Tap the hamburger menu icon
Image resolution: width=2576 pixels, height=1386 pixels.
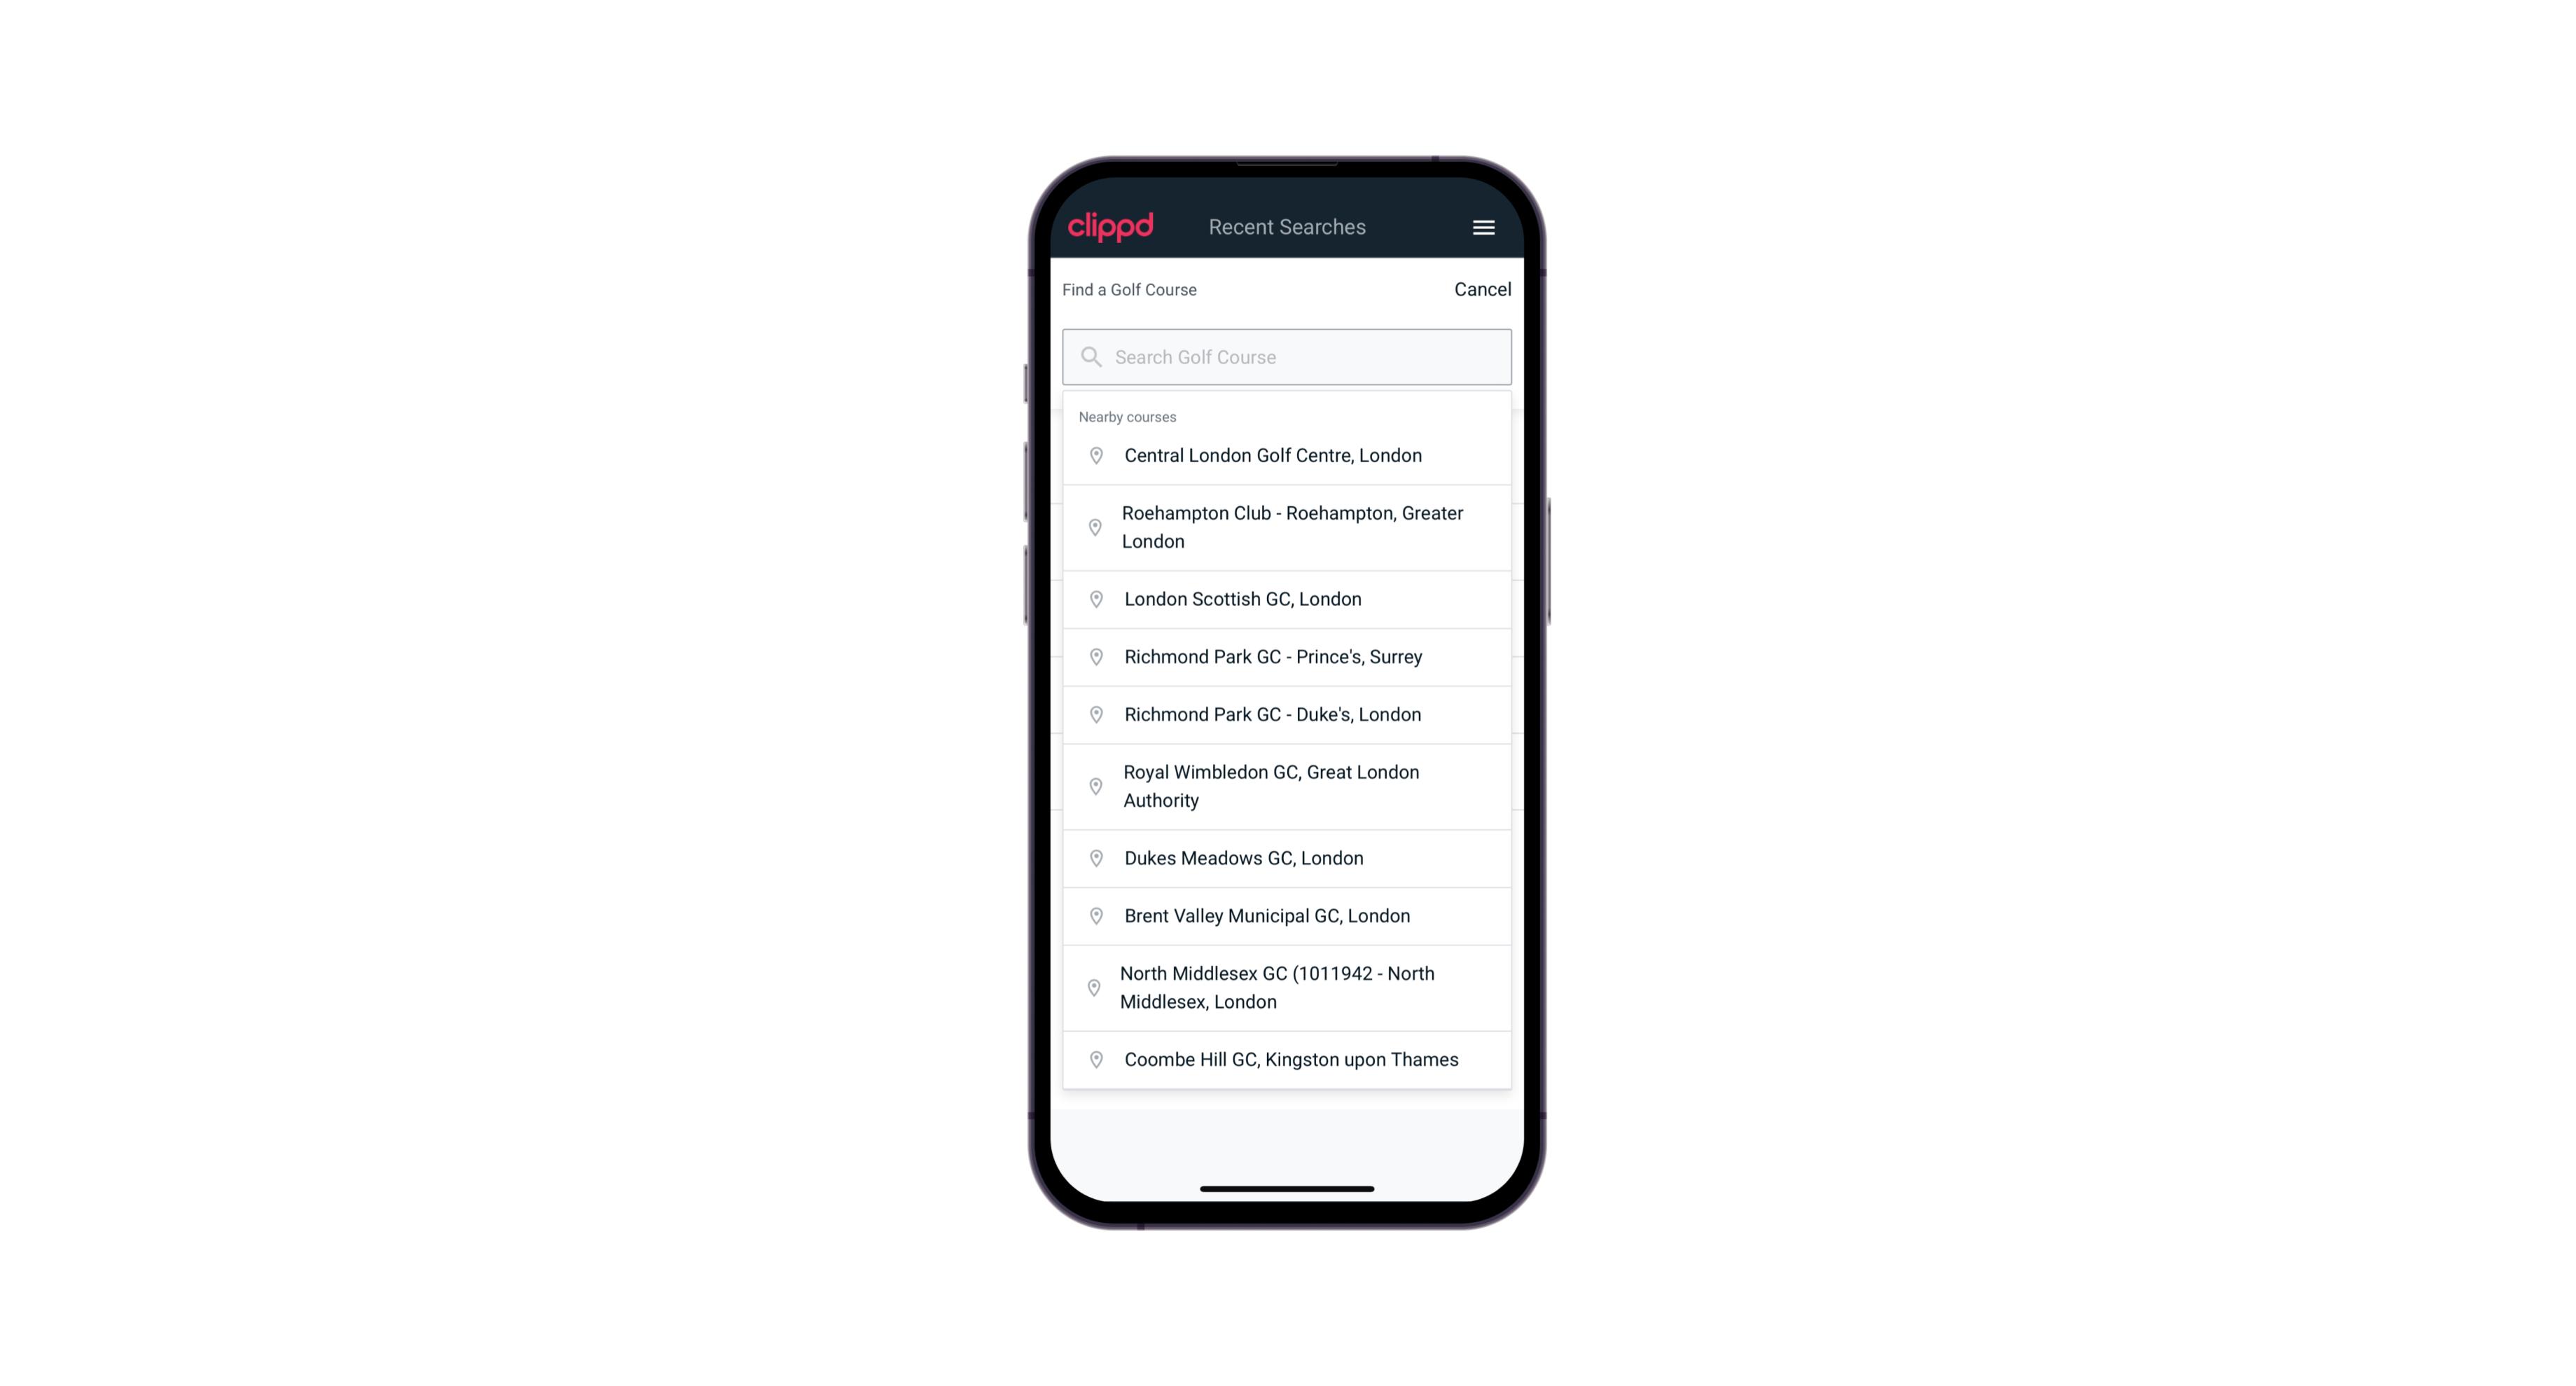[x=1483, y=226]
